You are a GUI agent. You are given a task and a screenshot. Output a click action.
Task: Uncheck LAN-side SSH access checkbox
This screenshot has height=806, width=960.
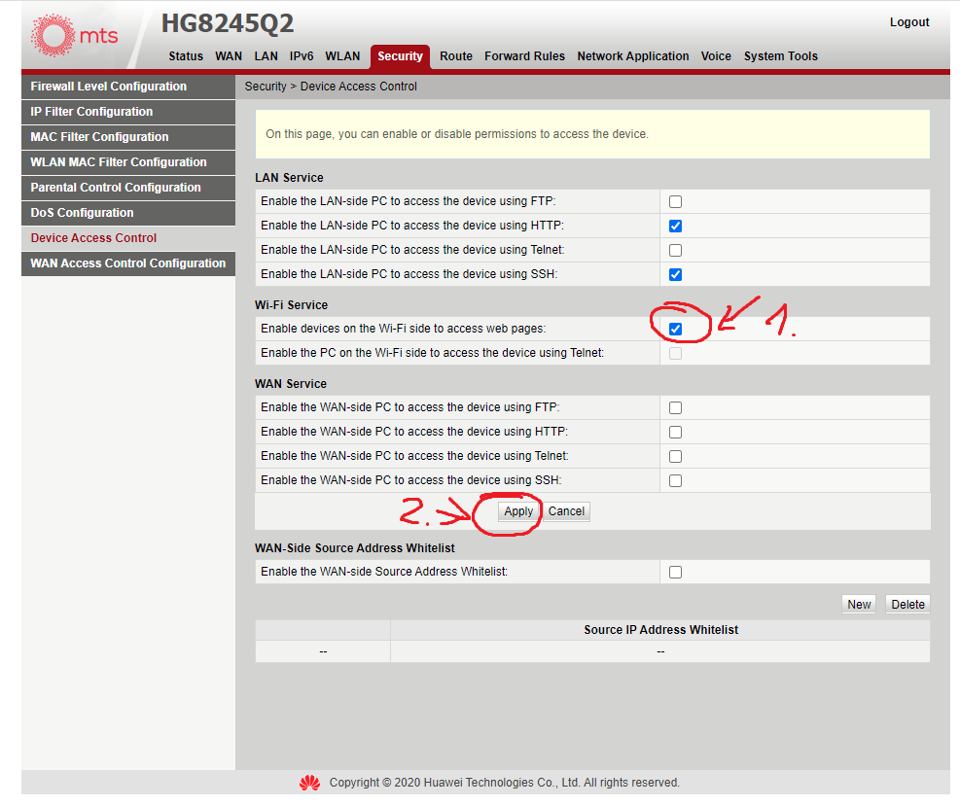[675, 274]
